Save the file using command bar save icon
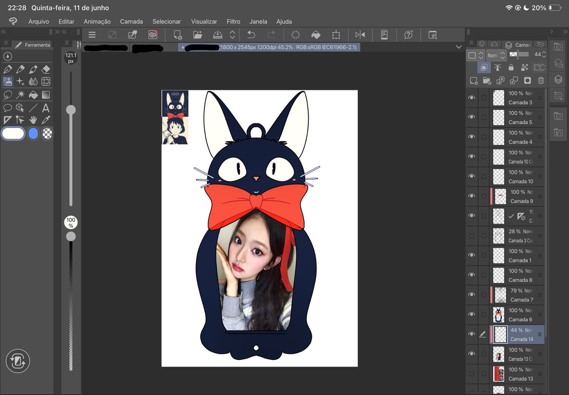The width and height of the screenshot is (569, 395). click(x=217, y=35)
